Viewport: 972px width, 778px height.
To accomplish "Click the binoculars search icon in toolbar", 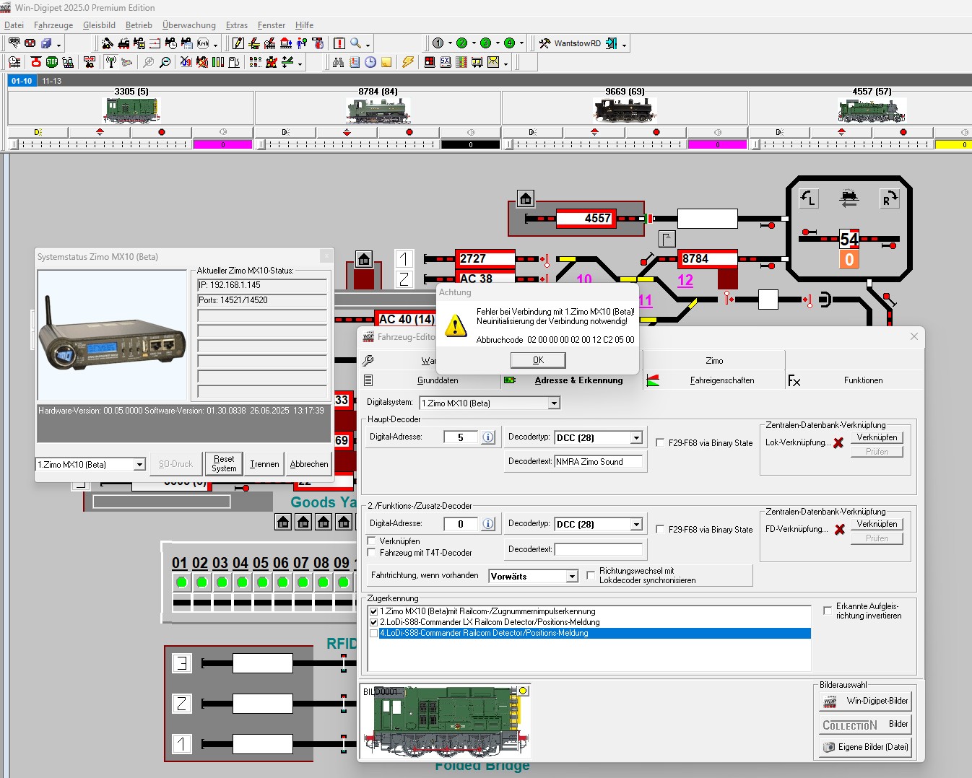I will (338, 62).
